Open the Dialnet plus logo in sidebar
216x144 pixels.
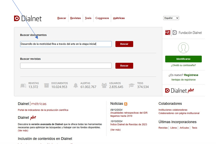point(180,90)
